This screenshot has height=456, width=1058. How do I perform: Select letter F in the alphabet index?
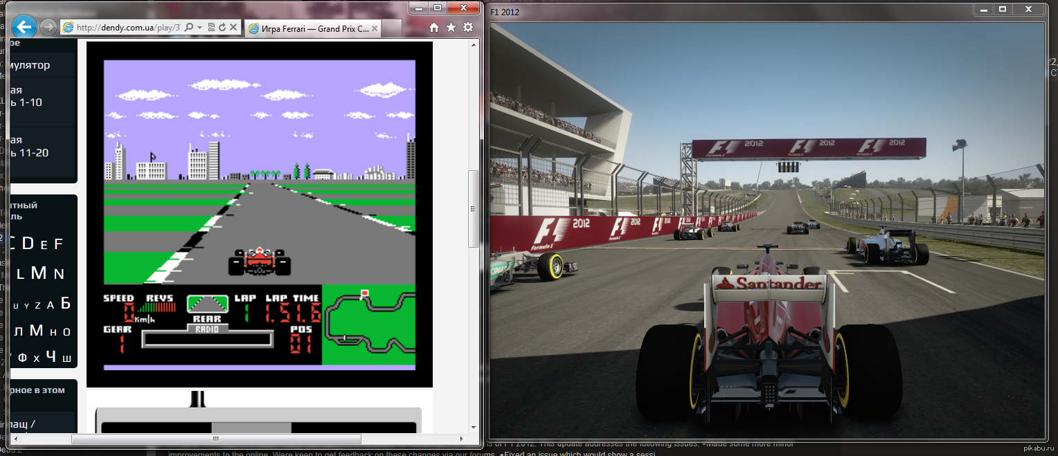tap(58, 244)
